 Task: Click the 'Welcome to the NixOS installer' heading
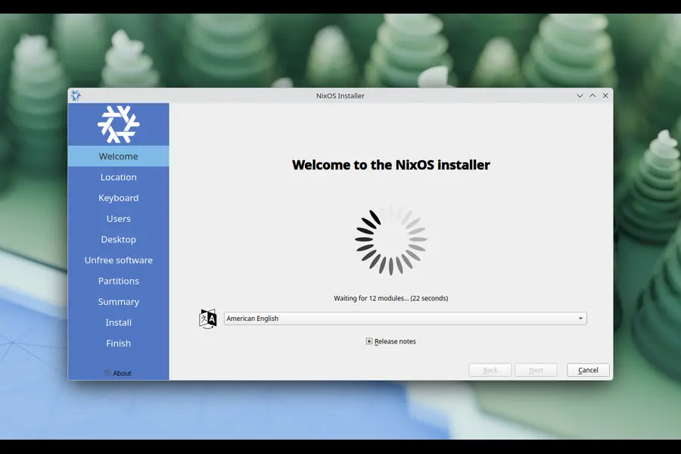390,165
